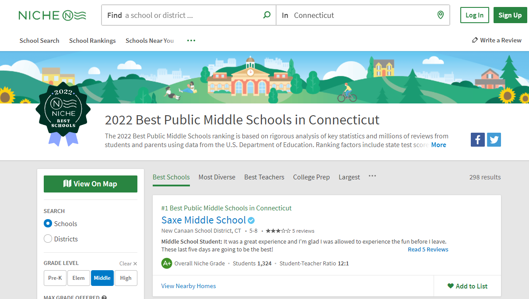This screenshot has width=529, height=299.
Task: Clear the grade level filter
Action: pyautogui.click(x=128, y=264)
